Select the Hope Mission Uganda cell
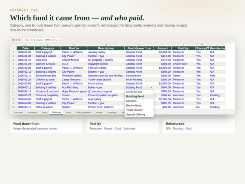The height and width of the screenshot is (184, 245). click(x=74, y=91)
